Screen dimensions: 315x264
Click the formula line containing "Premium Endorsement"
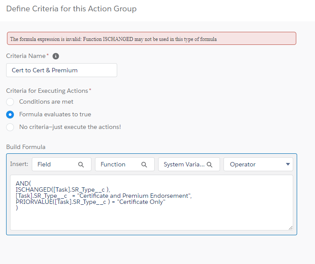tap(104, 196)
